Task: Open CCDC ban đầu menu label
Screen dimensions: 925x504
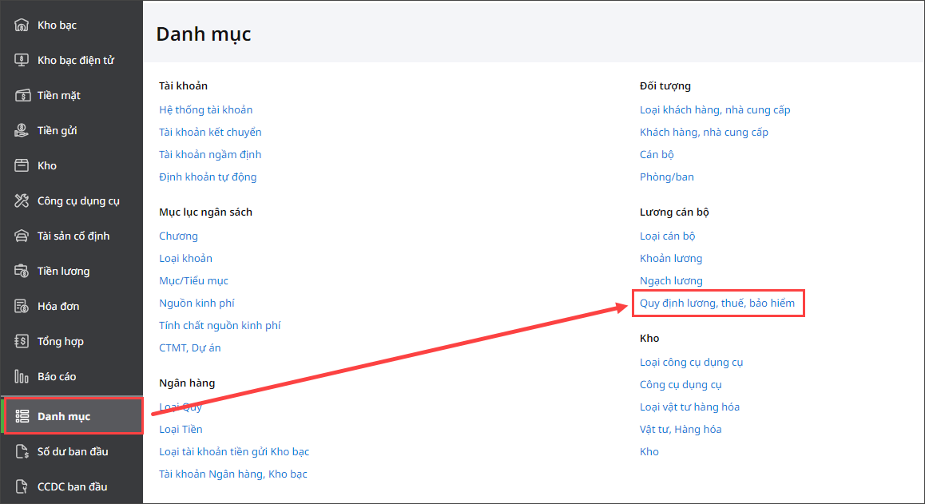Action: [x=73, y=486]
